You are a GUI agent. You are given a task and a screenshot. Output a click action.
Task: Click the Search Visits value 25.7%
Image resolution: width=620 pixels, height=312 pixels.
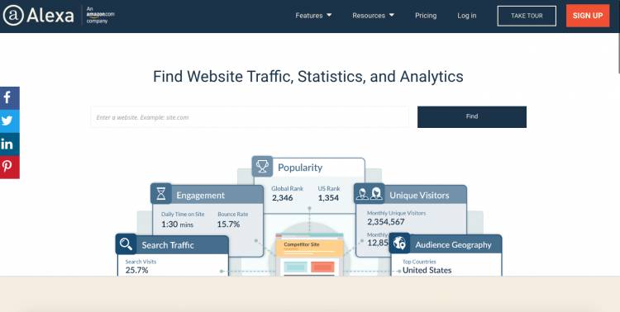click(x=136, y=270)
